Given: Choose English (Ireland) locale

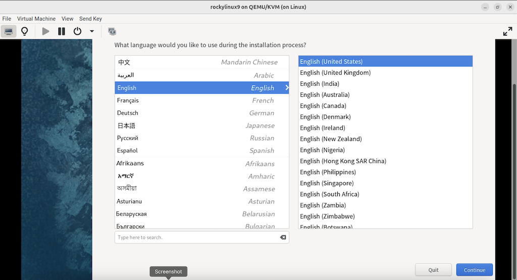Looking at the screenshot, I should coord(385,128).
